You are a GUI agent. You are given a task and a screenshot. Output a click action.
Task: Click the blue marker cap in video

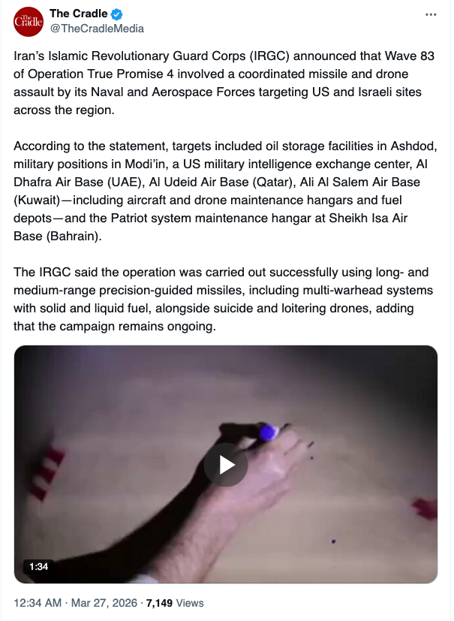[x=268, y=432]
